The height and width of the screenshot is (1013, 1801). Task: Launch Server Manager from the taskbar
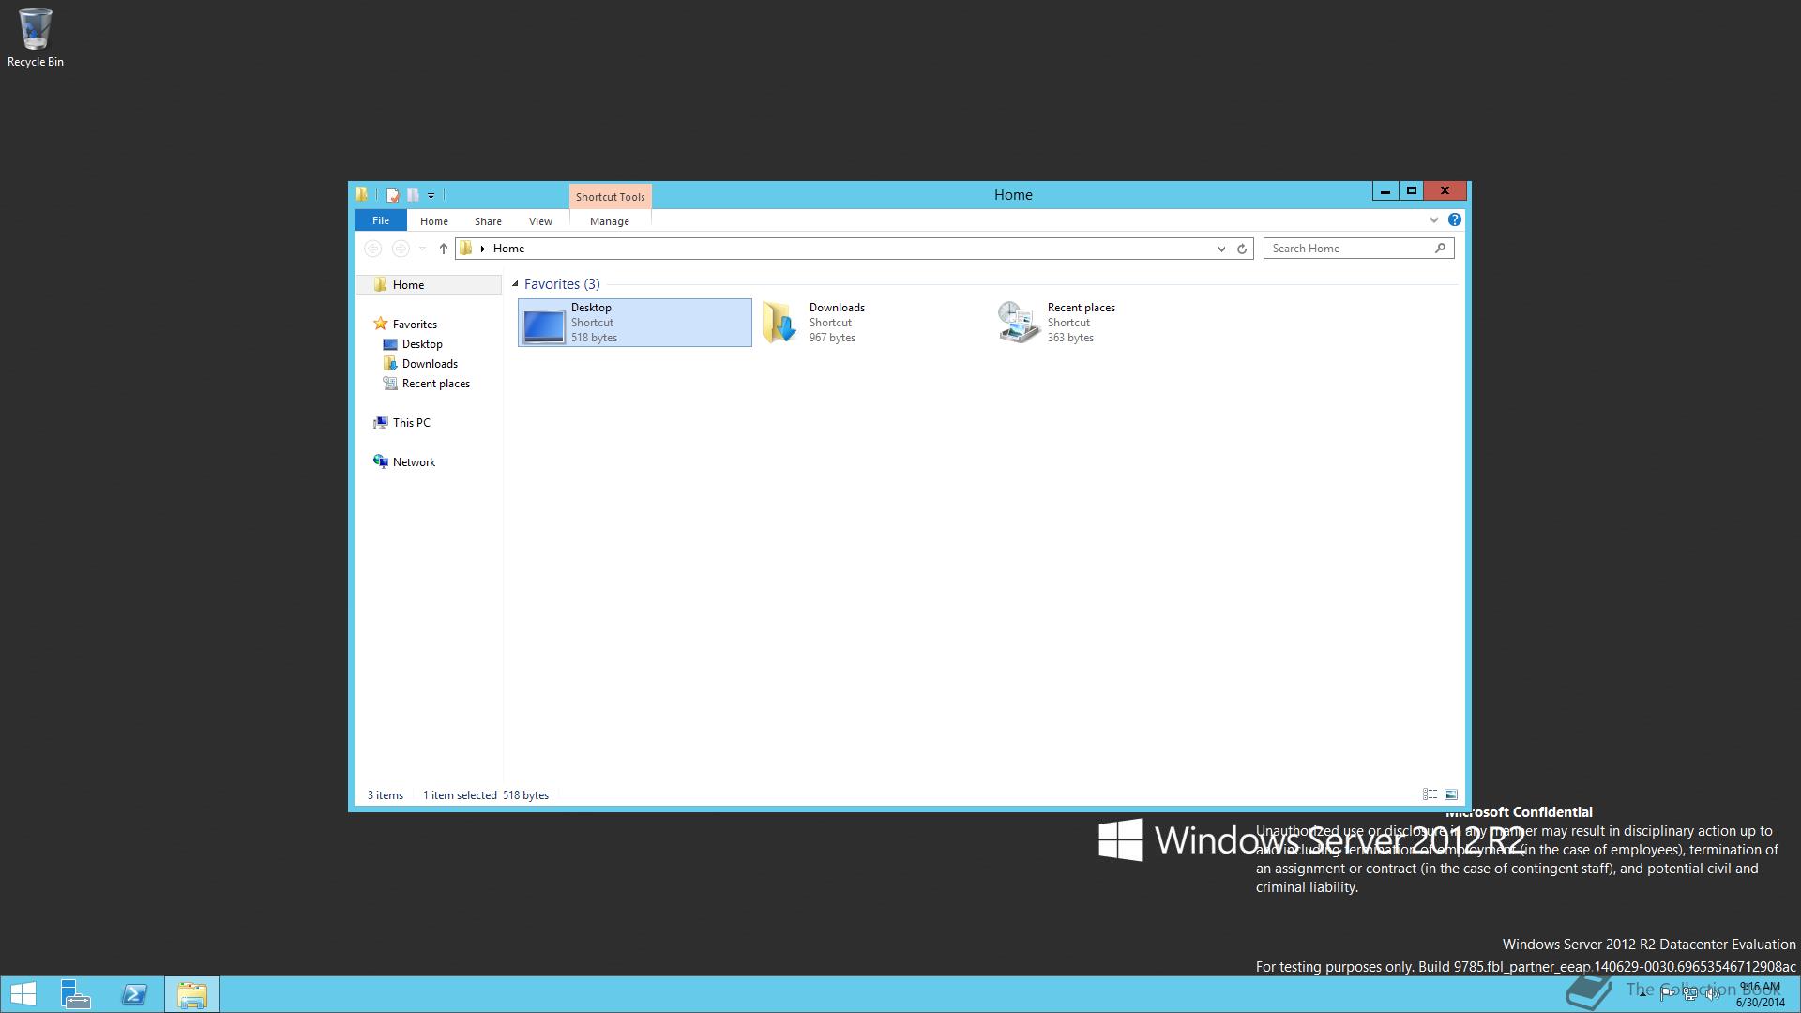pyautogui.click(x=76, y=994)
